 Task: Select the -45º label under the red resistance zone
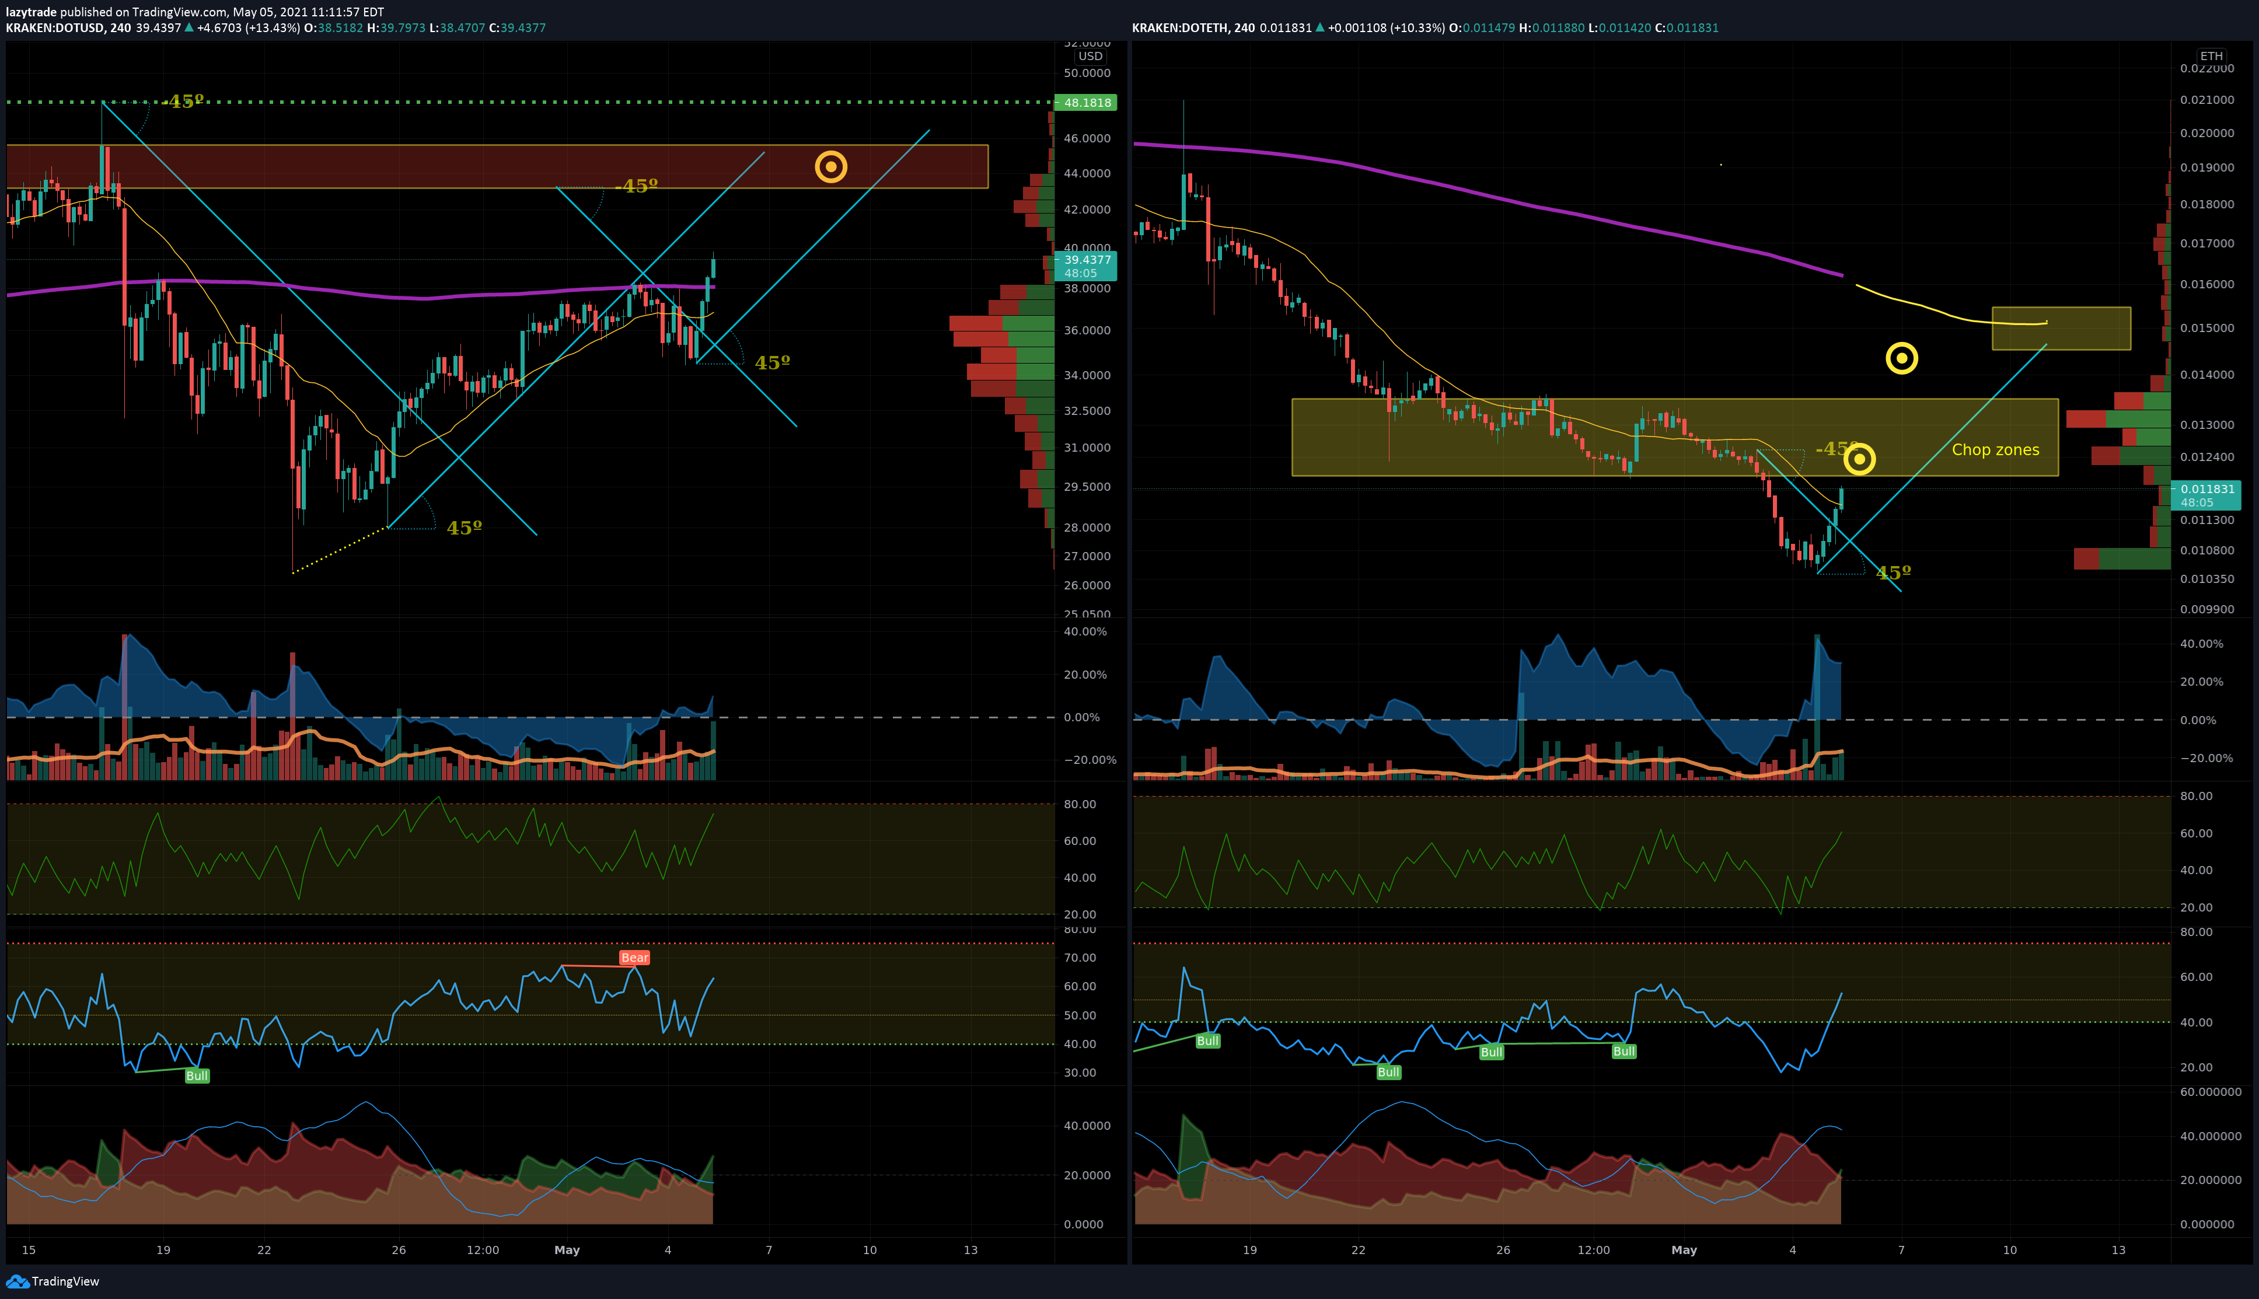coord(636,187)
